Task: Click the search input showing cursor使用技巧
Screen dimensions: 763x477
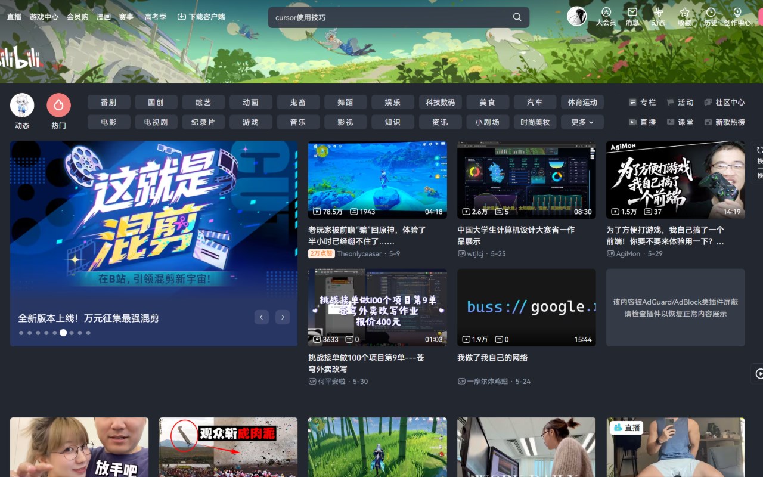Action: tap(387, 17)
